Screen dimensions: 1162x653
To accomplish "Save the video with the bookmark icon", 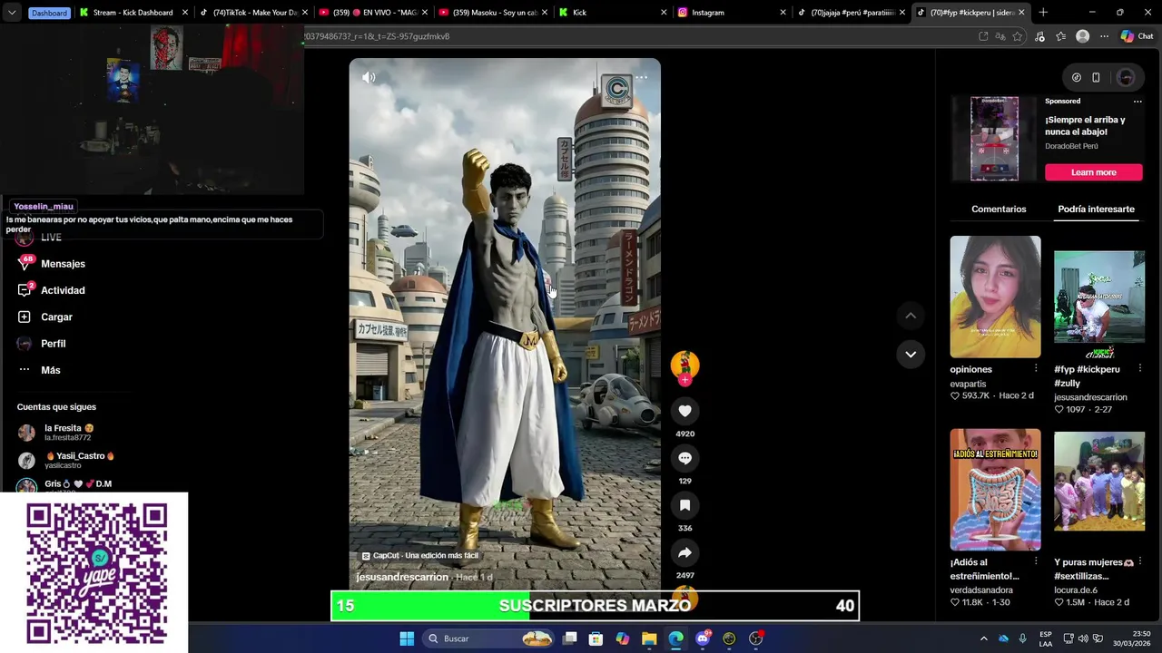I will tap(684, 505).
